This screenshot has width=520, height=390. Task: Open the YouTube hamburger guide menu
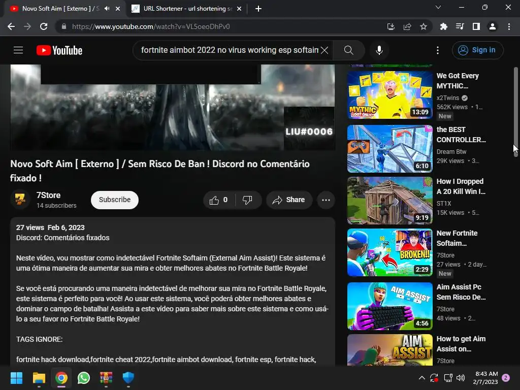18,50
